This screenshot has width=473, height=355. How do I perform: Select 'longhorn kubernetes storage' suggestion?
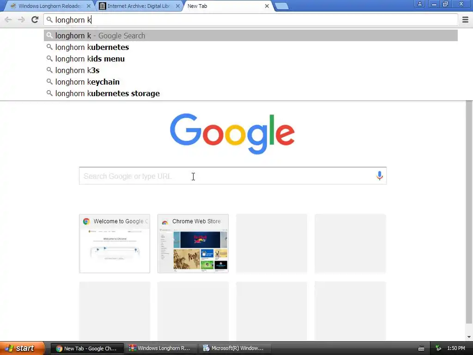251,93
